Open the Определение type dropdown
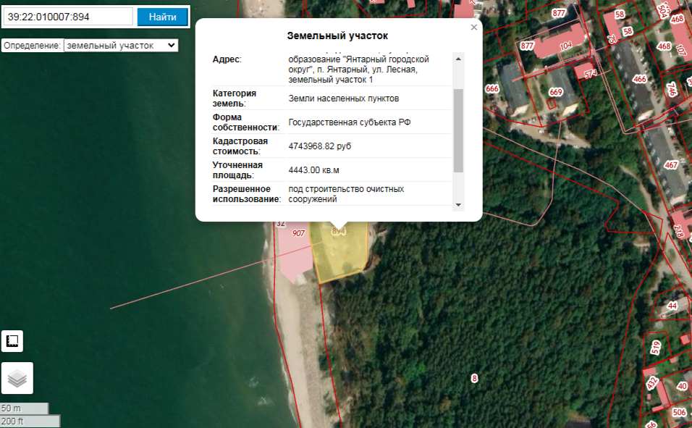The width and height of the screenshot is (692, 428). [120, 45]
